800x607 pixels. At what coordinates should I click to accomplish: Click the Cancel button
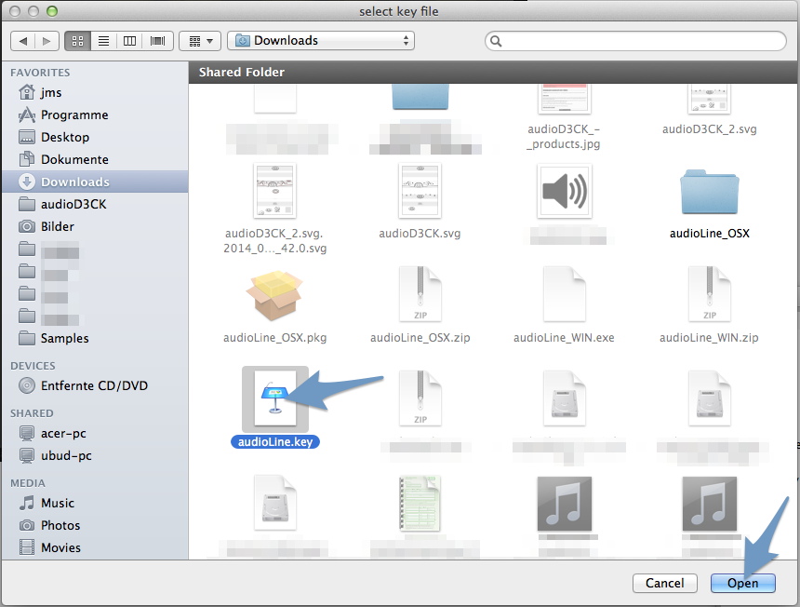click(x=664, y=583)
